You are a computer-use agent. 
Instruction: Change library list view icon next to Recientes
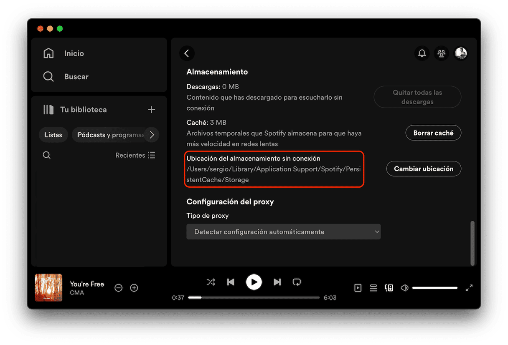coord(152,155)
